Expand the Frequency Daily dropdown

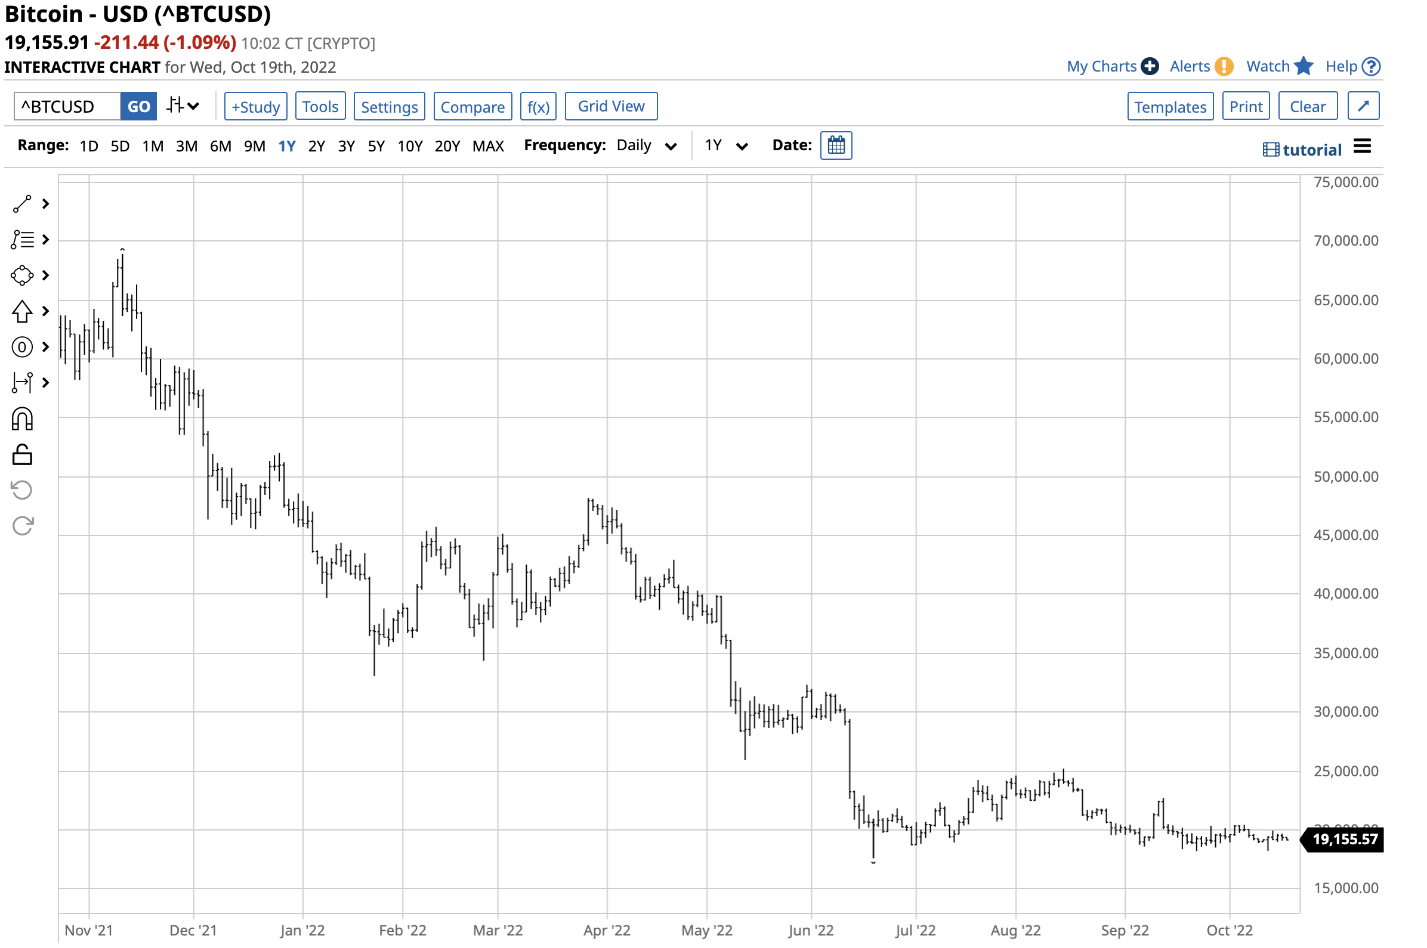pos(646,145)
